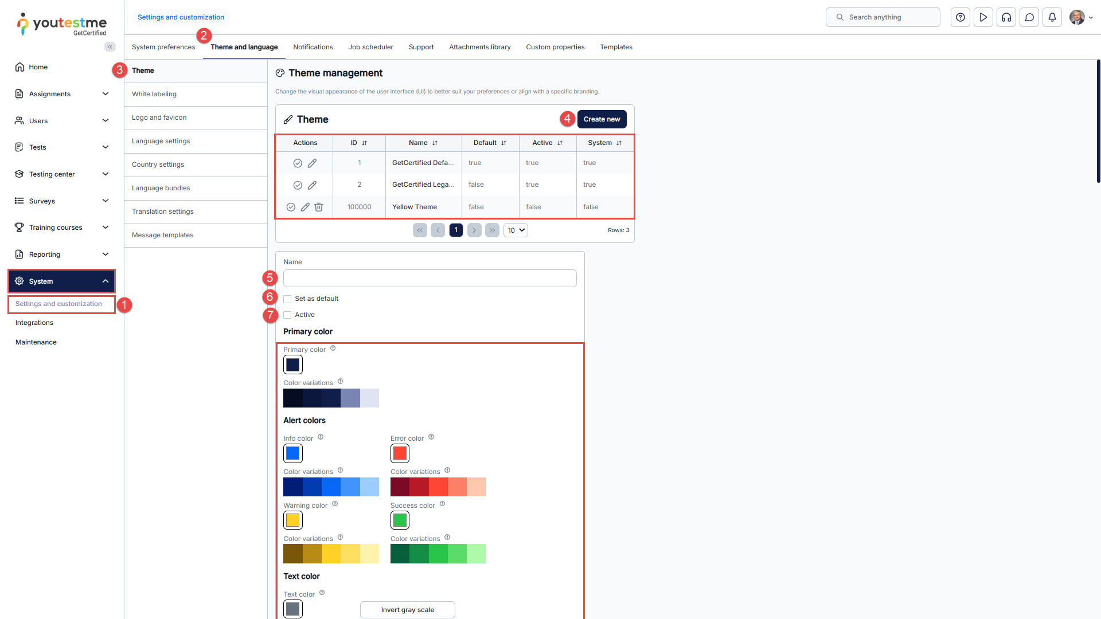Image resolution: width=1101 pixels, height=619 pixels.
Task: Collapse the sidebar with the double arrow icon
Action: click(110, 47)
